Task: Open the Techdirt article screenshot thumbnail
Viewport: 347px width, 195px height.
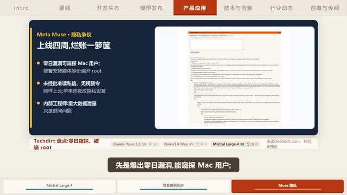Action: click(235, 77)
